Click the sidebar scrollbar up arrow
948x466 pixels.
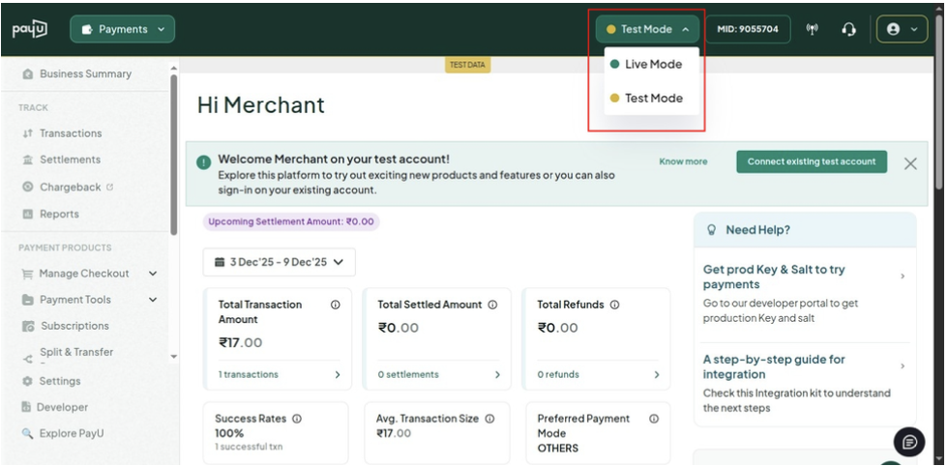pyautogui.click(x=174, y=69)
